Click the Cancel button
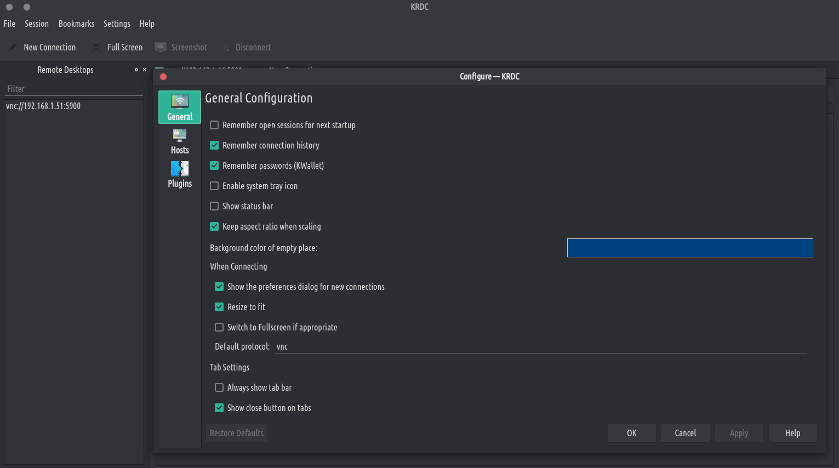 tap(685, 433)
